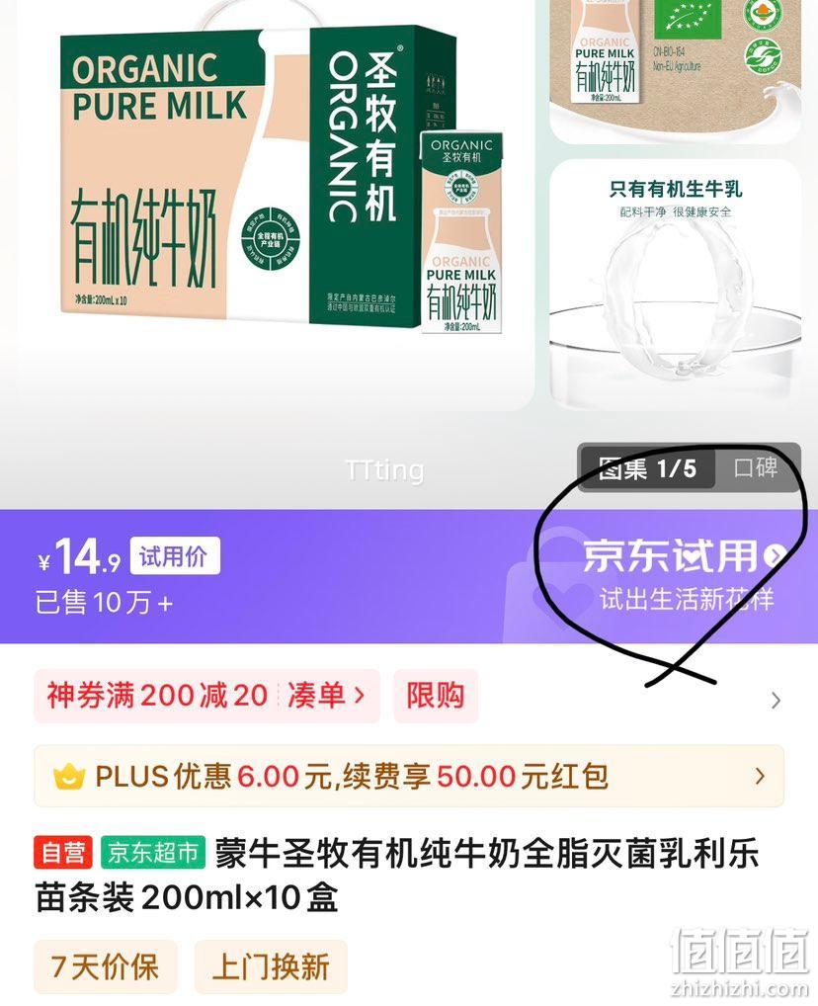Viewport: 818px width, 1006px height.
Task: Expand coupon row with right chevron
Action: click(776, 700)
